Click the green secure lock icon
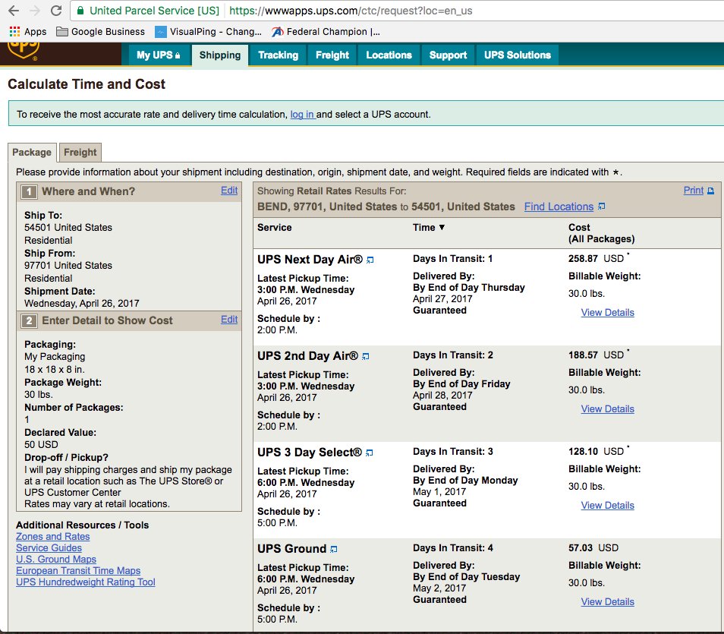Viewport: 724px width, 634px height. 80,11
